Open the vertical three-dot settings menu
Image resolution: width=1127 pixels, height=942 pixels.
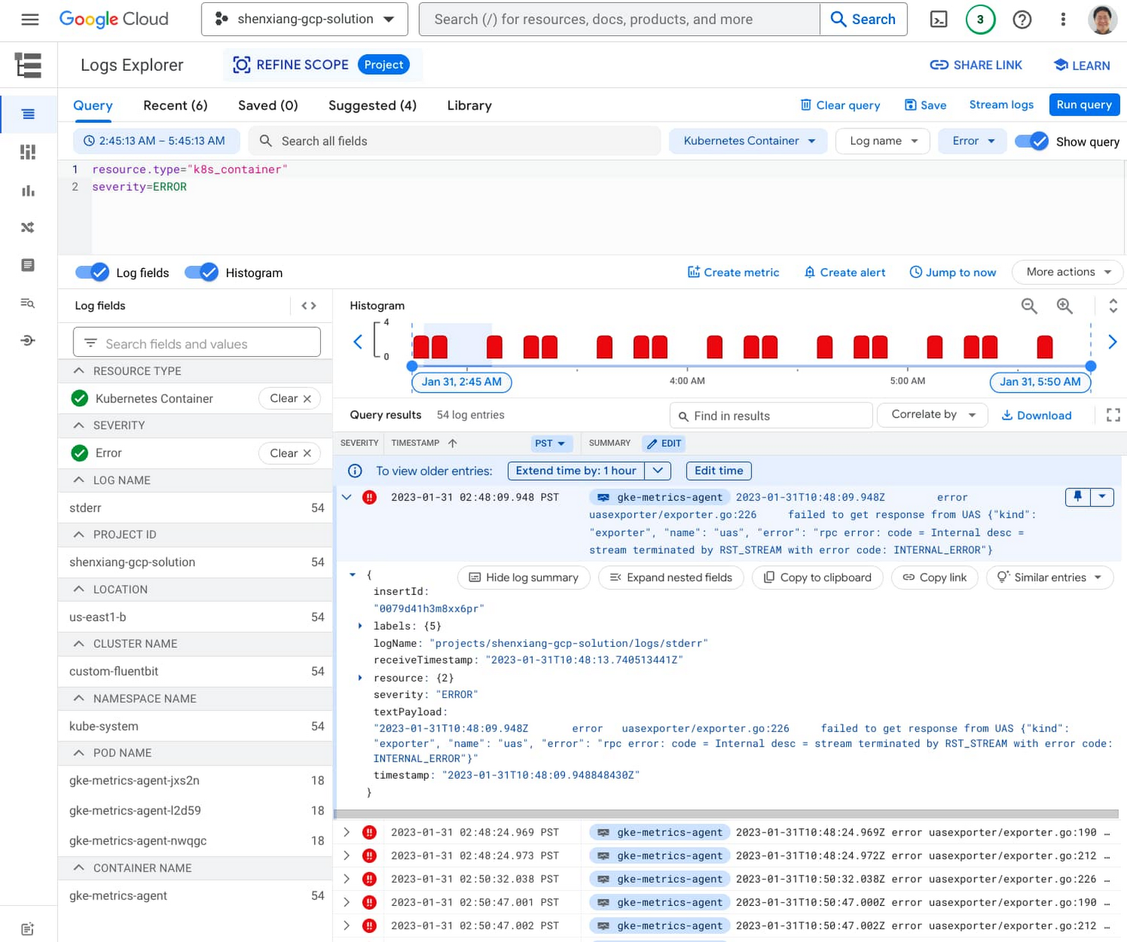(1062, 20)
